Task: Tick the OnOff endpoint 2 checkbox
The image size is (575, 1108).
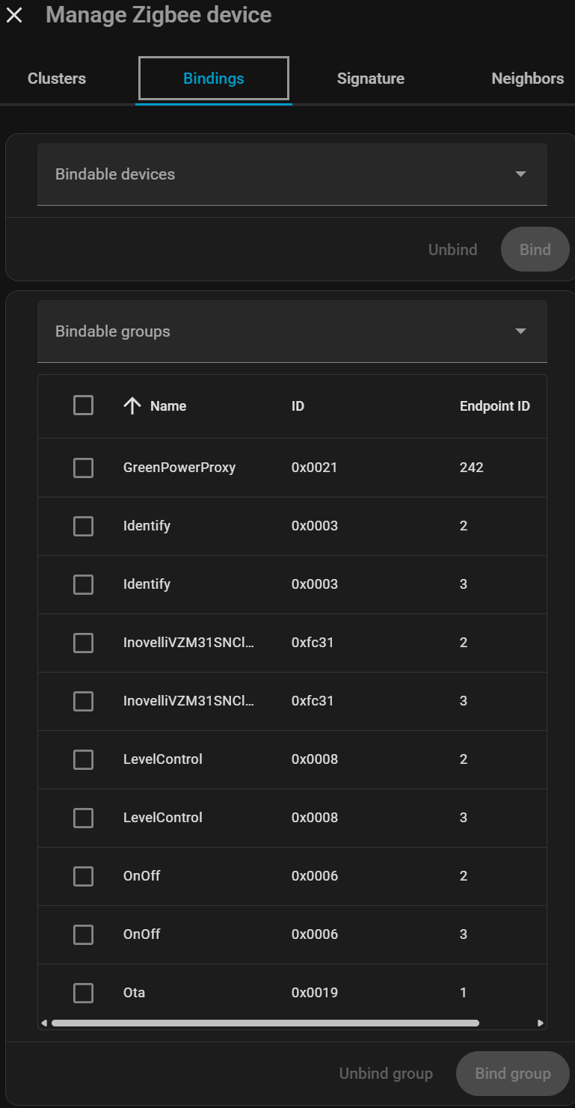Action: 83,876
